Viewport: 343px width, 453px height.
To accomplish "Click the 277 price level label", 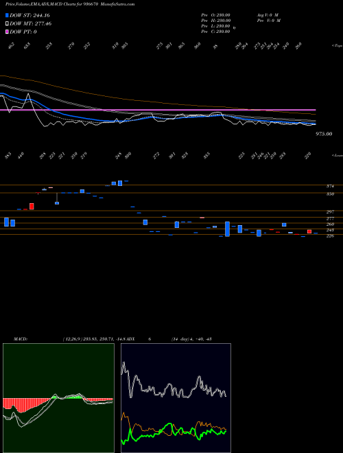I will tap(330, 219).
